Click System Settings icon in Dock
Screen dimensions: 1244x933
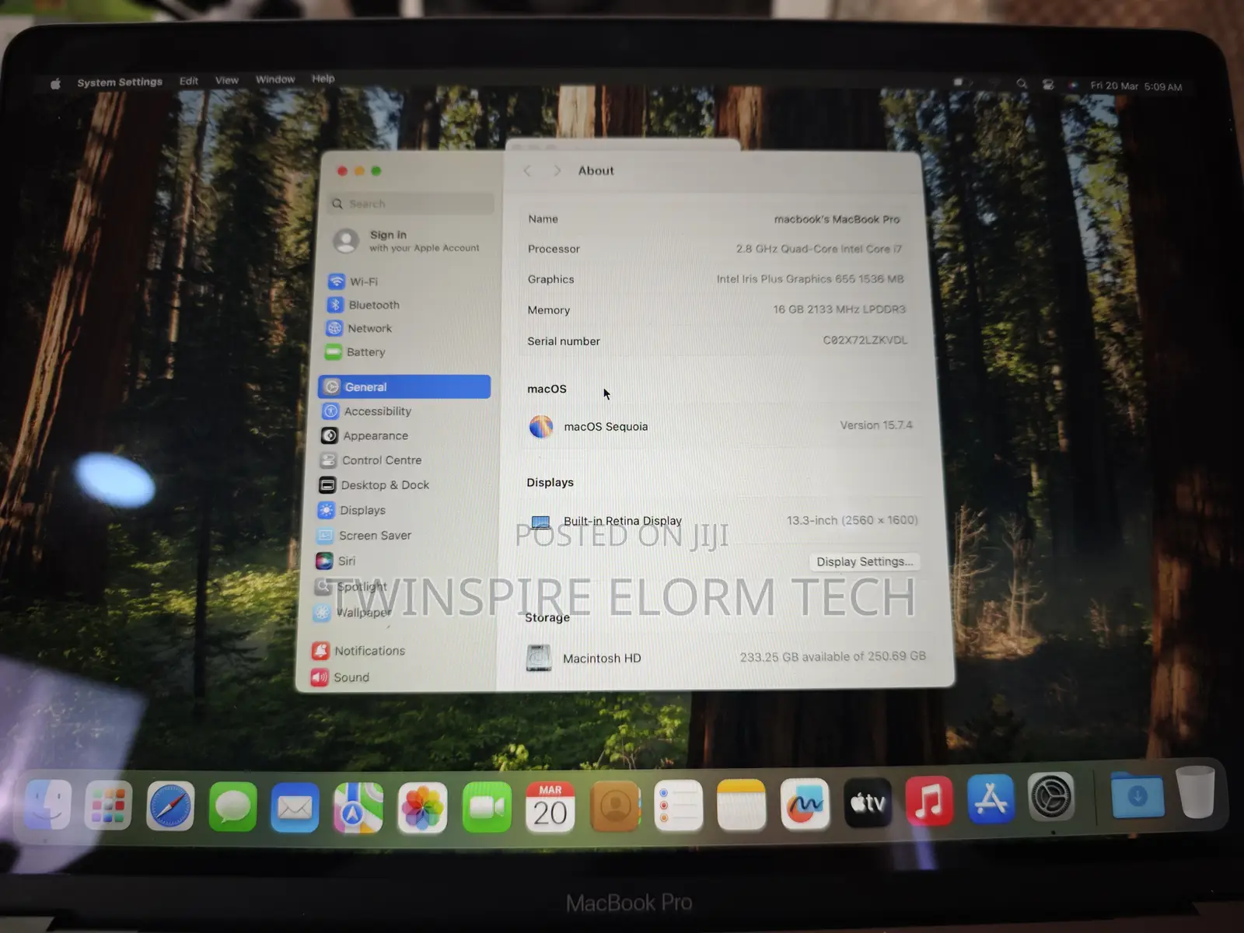click(x=1051, y=797)
